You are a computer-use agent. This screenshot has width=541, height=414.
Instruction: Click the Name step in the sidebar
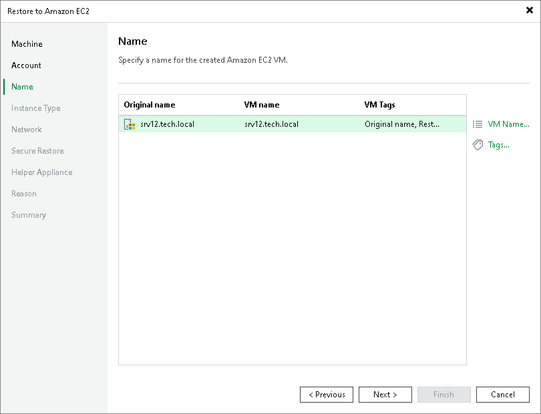click(22, 86)
